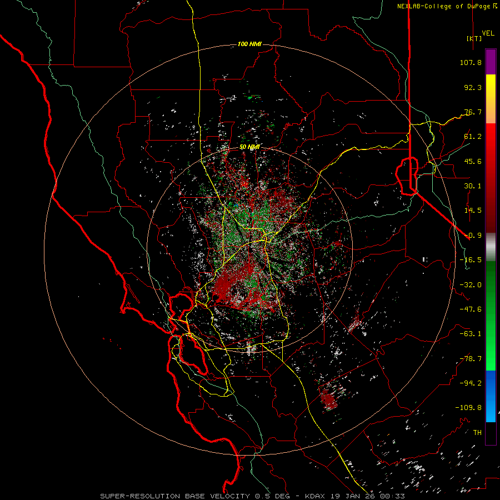The width and height of the screenshot is (500, 500).
Task: Click the -32.0 scale value
Action: (x=471, y=285)
